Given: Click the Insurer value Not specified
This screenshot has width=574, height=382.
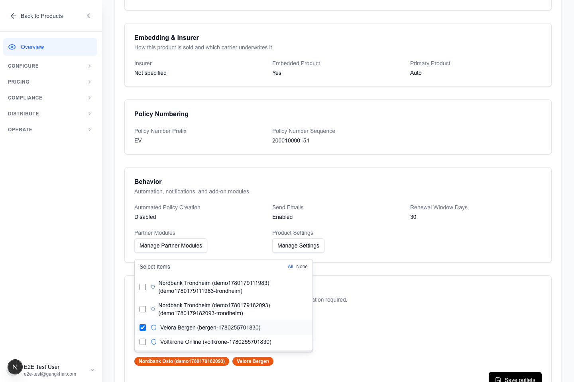Looking at the screenshot, I should pos(150,73).
